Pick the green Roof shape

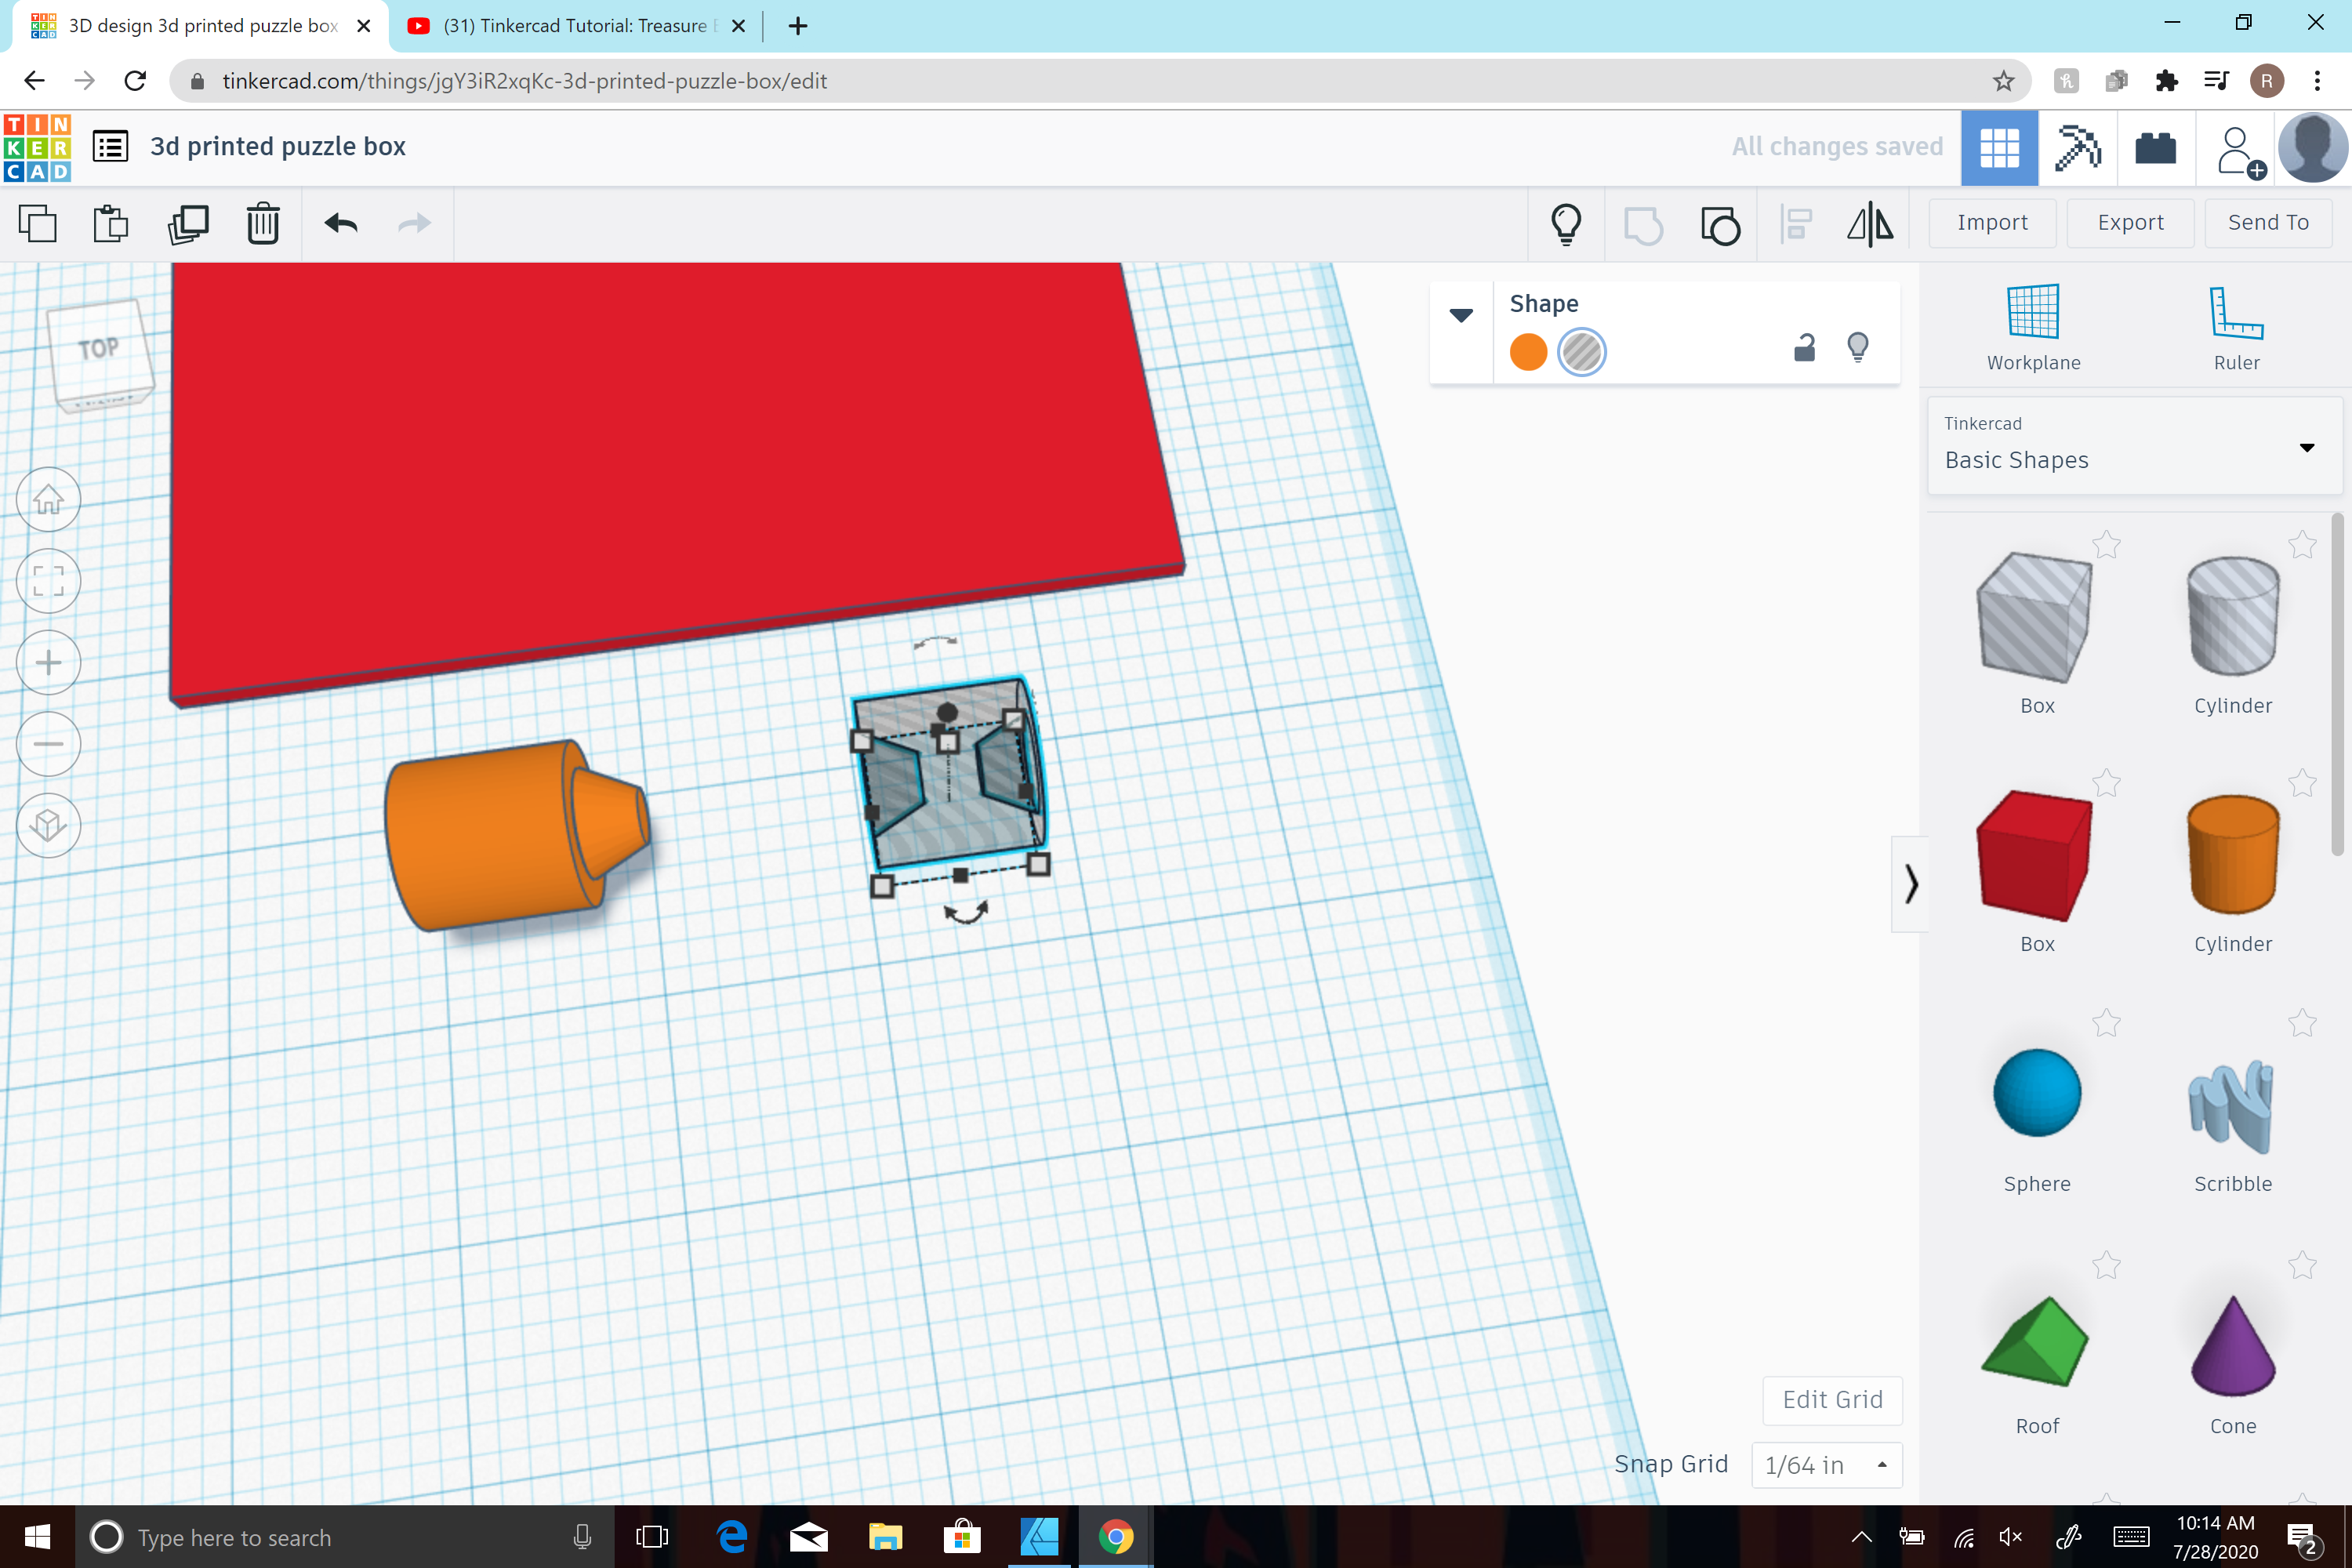(x=2036, y=1342)
